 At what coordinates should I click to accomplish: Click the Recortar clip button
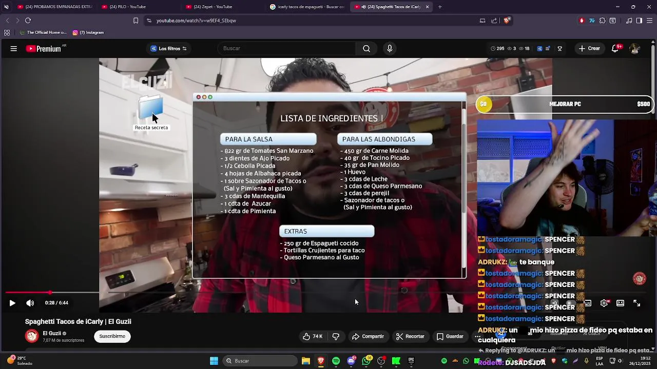(410, 336)
